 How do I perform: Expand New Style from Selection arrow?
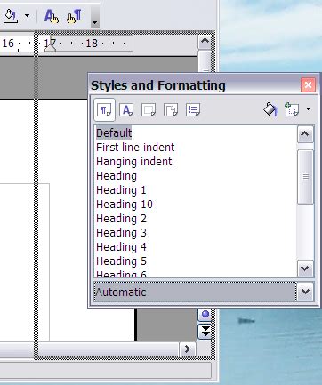[x=308, y=109]
